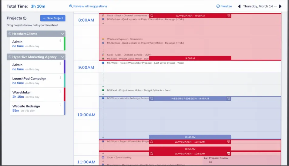Select the MS Excel Budget Estimate activity row
Screen dimensions: 289x166
point(139,90)
